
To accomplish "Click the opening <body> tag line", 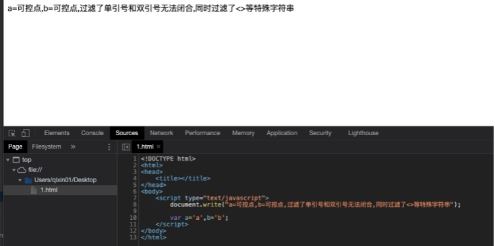I will click(x=152, y=192).
